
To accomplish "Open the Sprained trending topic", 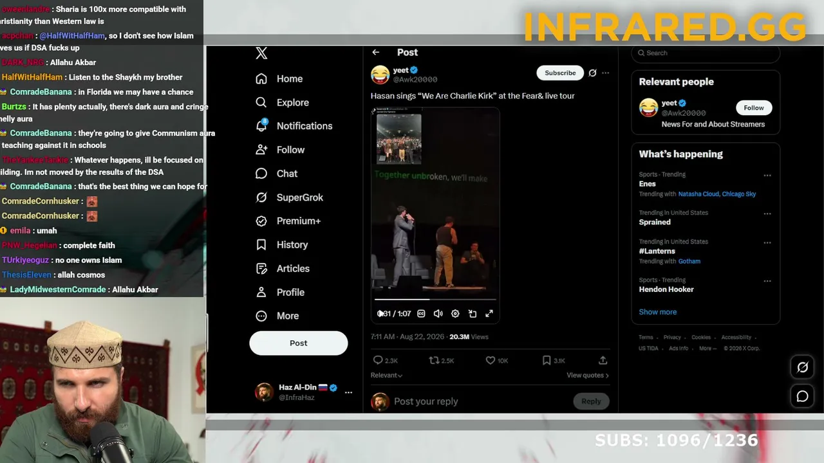I will coord(655,222).
